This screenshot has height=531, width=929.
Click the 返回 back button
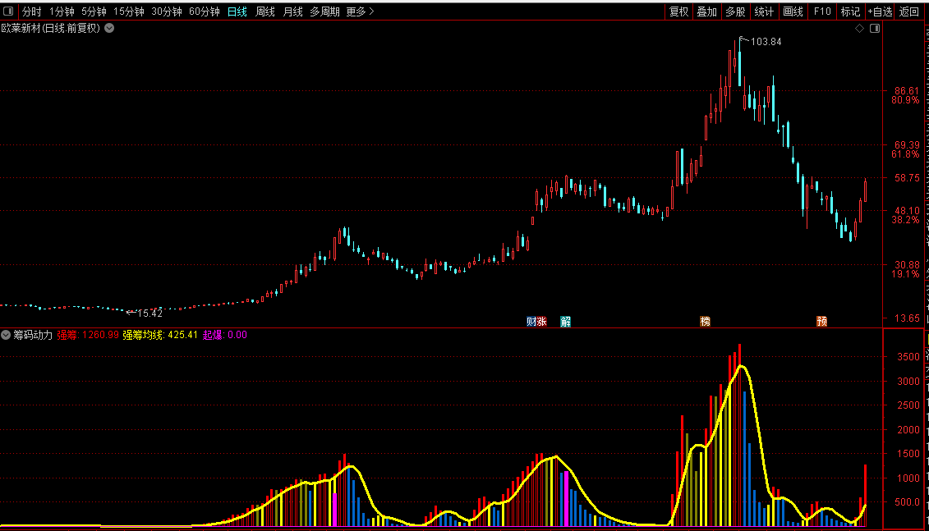point(908,11)
